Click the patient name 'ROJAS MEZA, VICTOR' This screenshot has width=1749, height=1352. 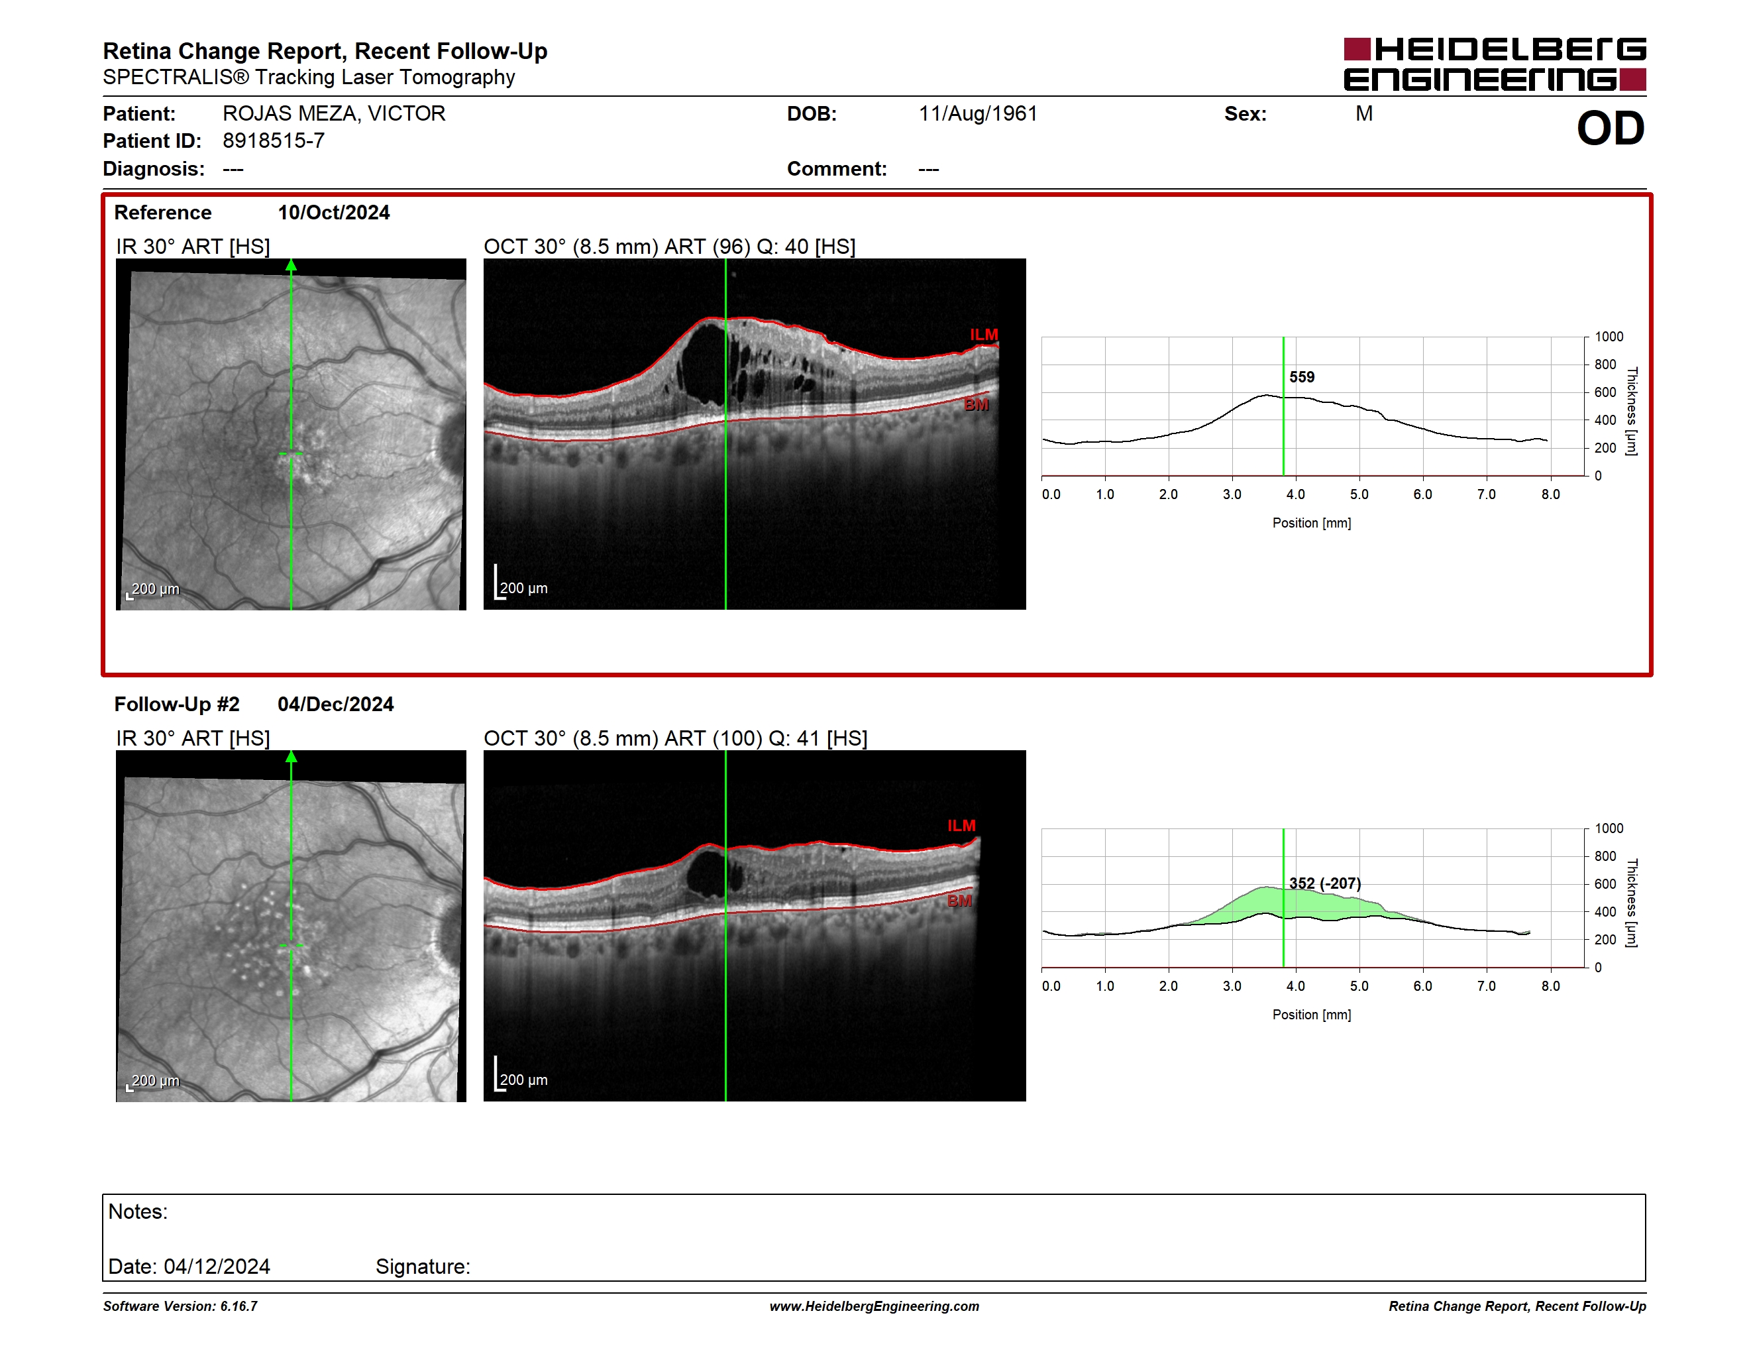334,114
